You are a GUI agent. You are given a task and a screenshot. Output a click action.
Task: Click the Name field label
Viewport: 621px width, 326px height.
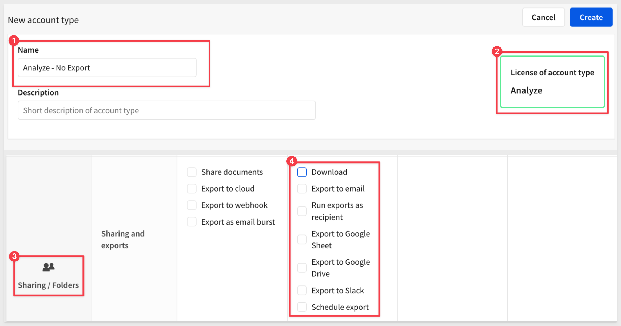pos(28,50)
